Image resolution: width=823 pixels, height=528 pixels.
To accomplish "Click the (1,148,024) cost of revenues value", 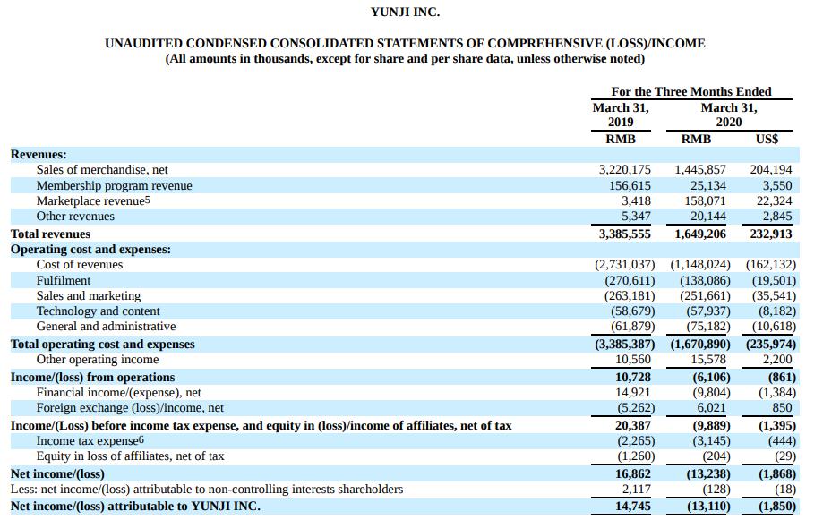I will (x=700, y=265).
